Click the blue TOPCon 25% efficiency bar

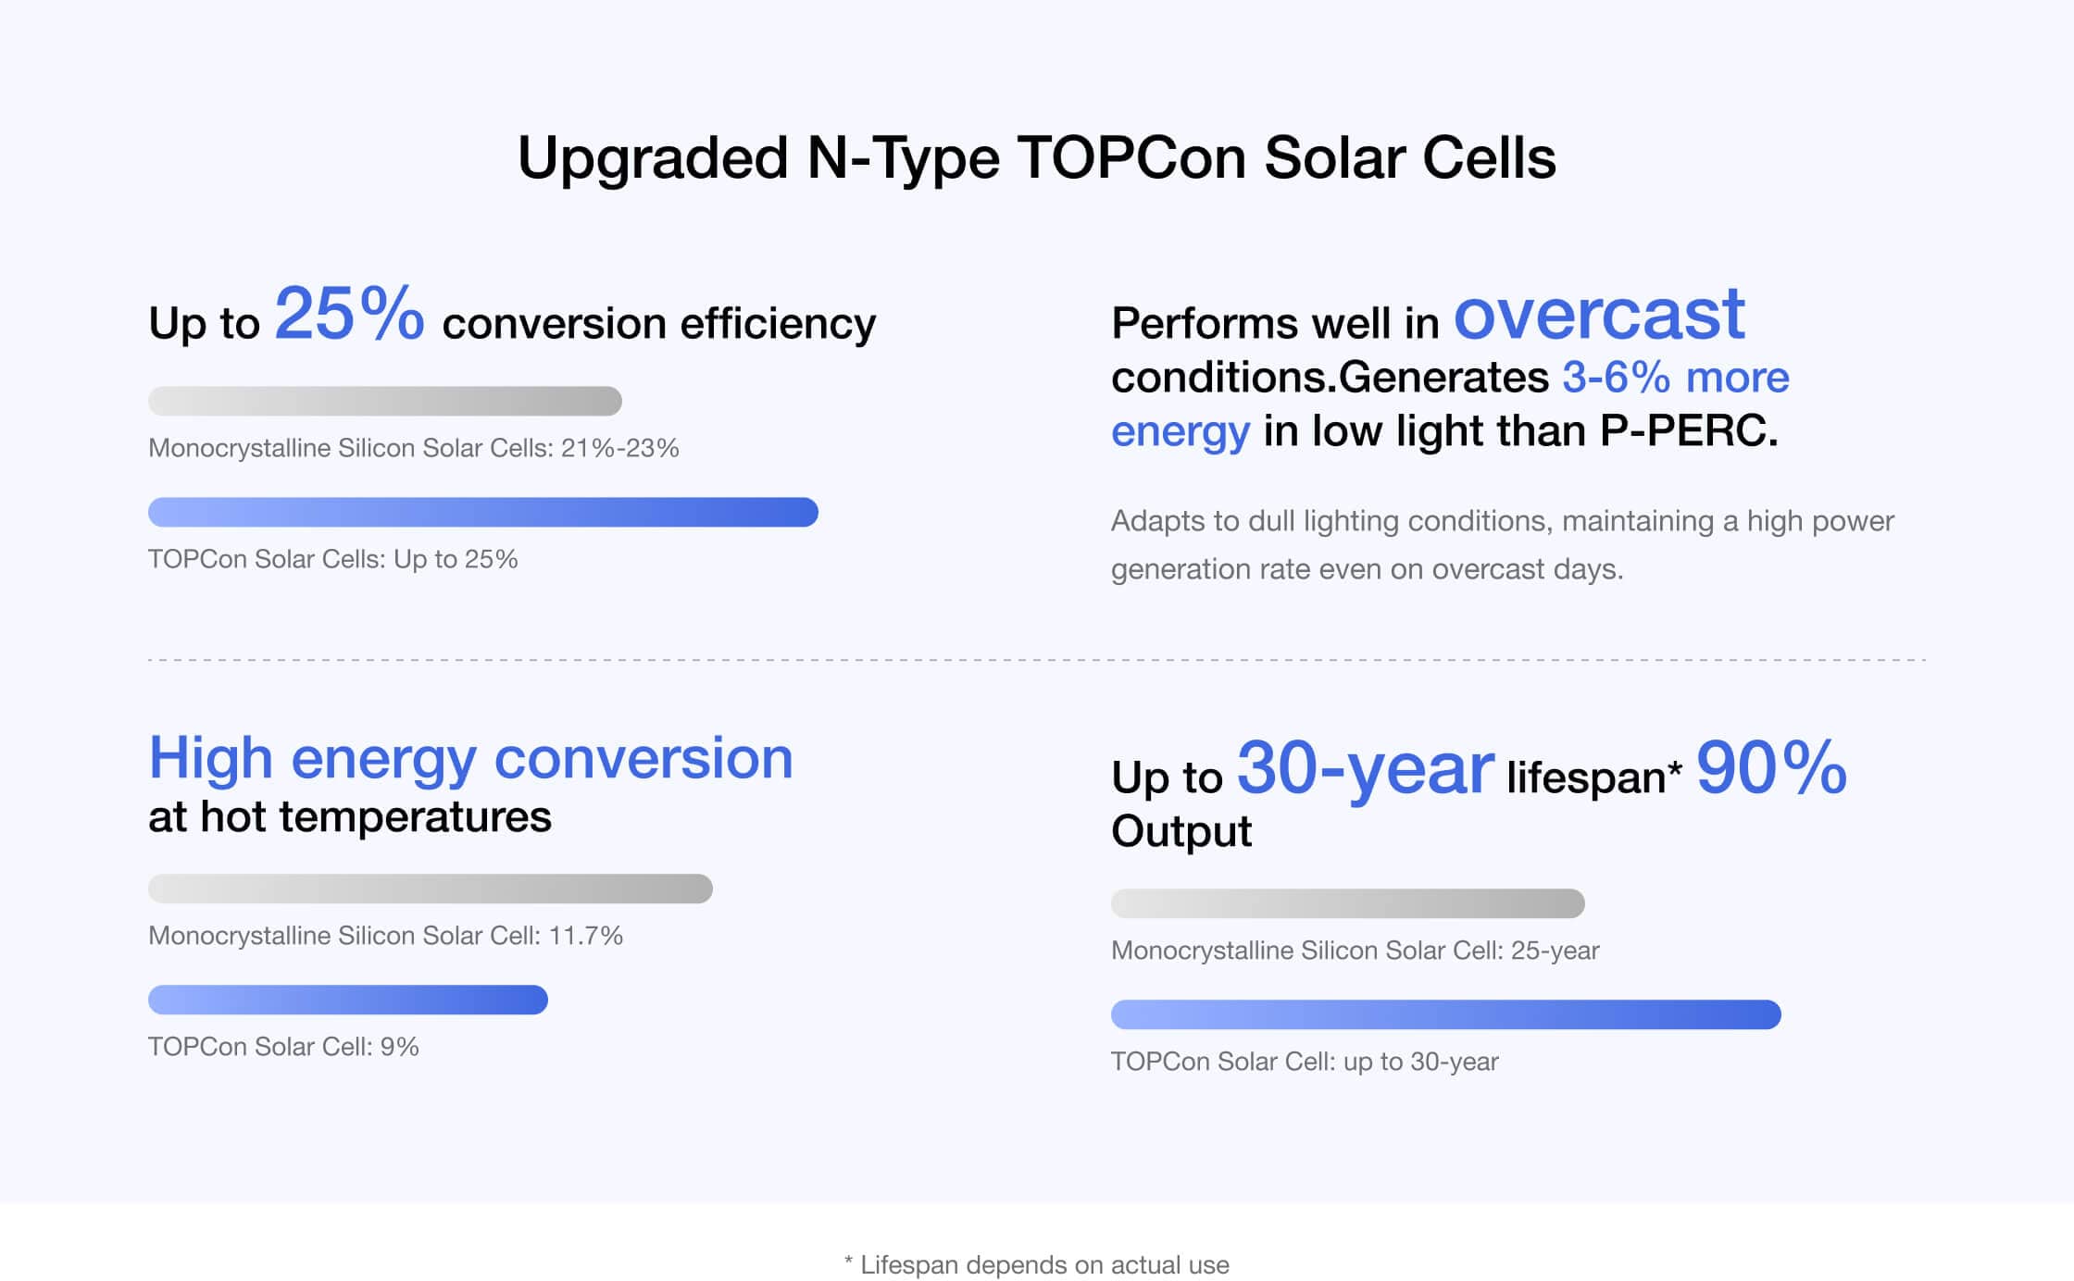[x=482, y=512]
